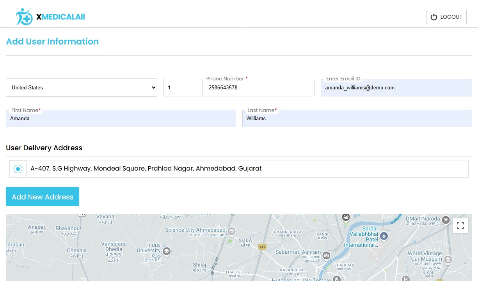Focus the country code field showing 1
The height and width of the screenshot is (281, 478).
[183, 87]
